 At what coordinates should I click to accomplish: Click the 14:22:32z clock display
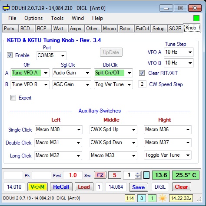pos(181,198)
